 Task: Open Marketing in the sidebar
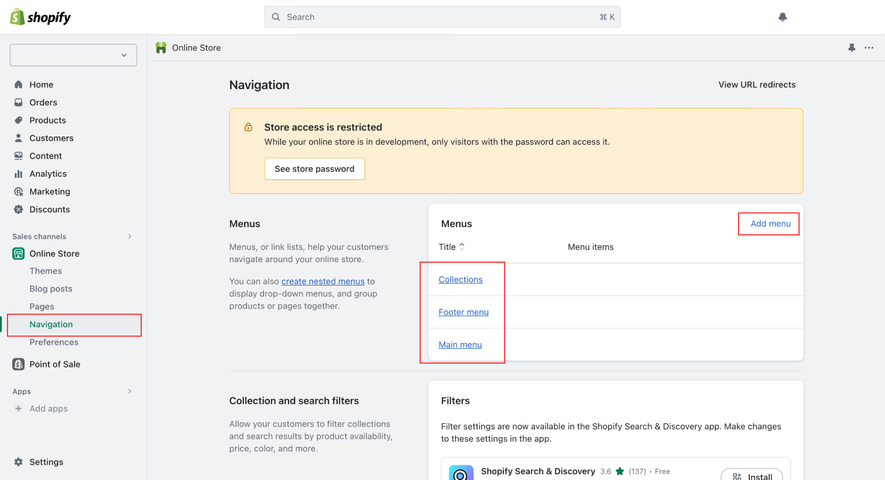[50, 191]
